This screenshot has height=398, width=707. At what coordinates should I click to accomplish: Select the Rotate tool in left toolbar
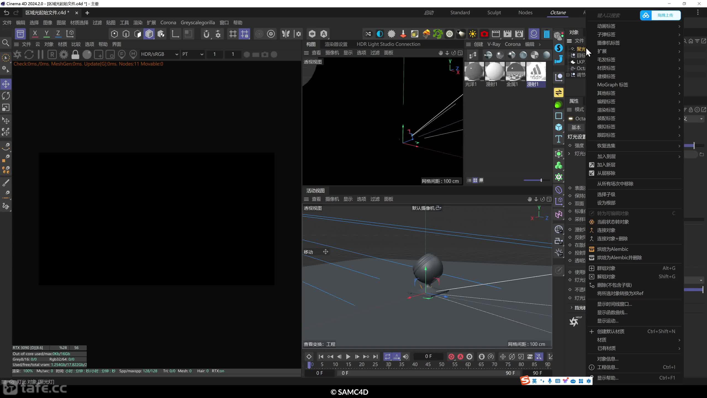coord(6,96)
